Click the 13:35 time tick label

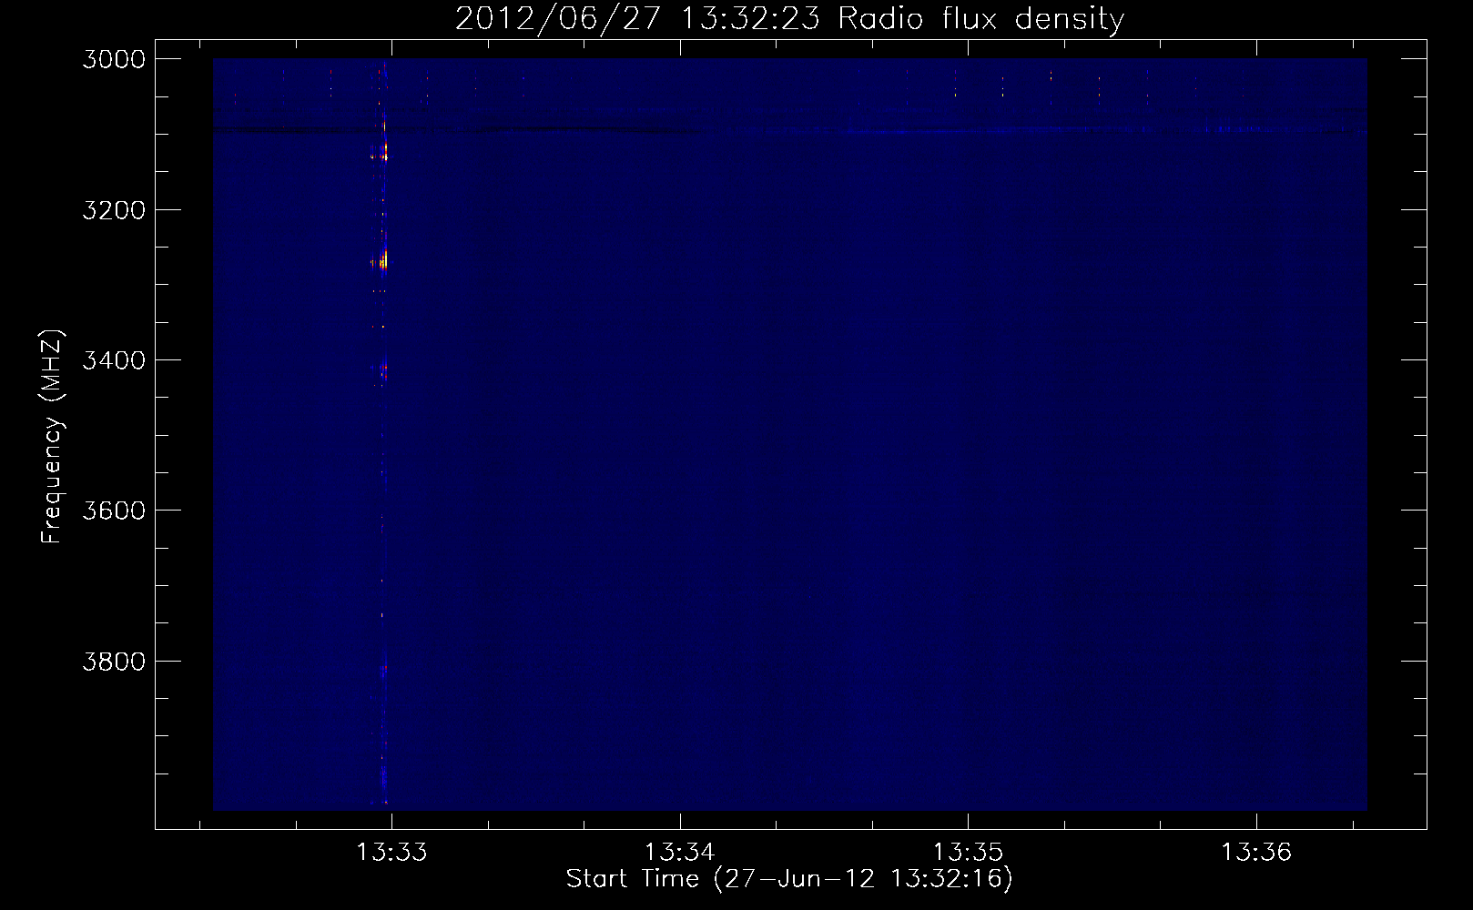(968, 852)
